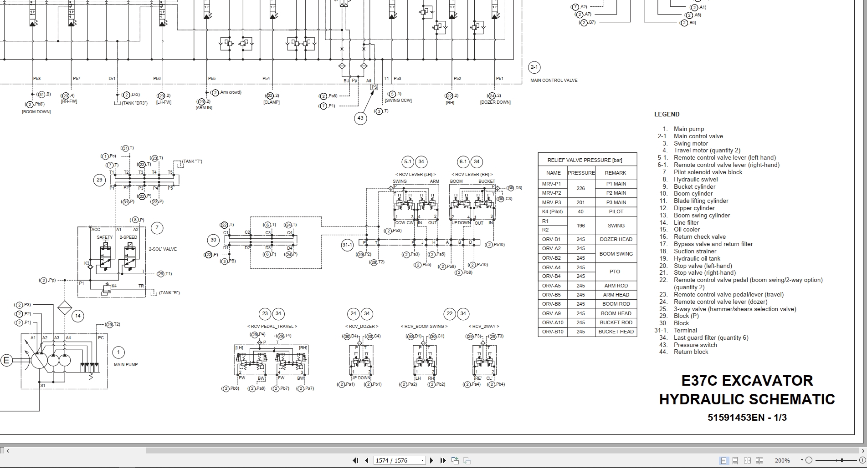Click the circled 29 callout
Screen dimensions: 867x468
click(x=99, y=180)
